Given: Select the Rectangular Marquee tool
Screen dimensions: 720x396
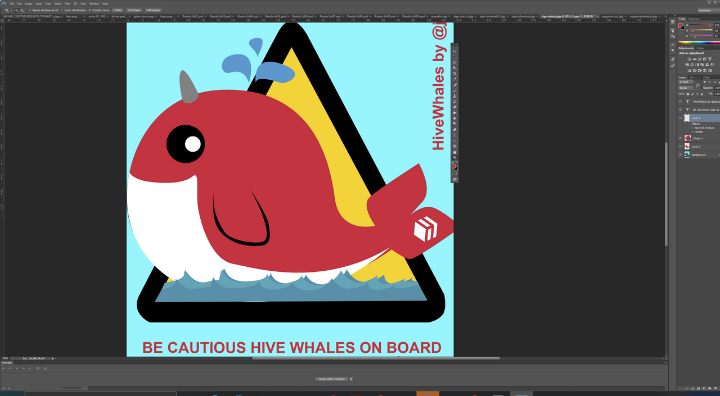Looking at the screenshot, I should 455,57.
